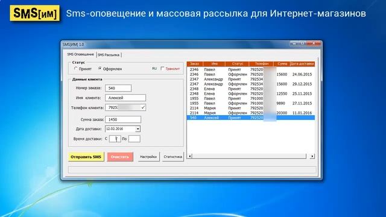Minimize the SMS[ИМ] 1.0 window
The height and width of the screenshot is (217, 386).
[x=294, y=43]
